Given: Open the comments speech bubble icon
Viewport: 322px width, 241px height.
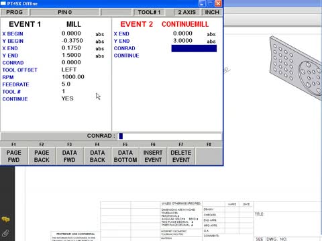Looking at the screenshot, I should [5, 220].
